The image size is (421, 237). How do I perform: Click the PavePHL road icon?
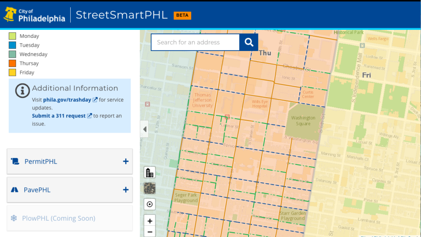tap(14, 190)
